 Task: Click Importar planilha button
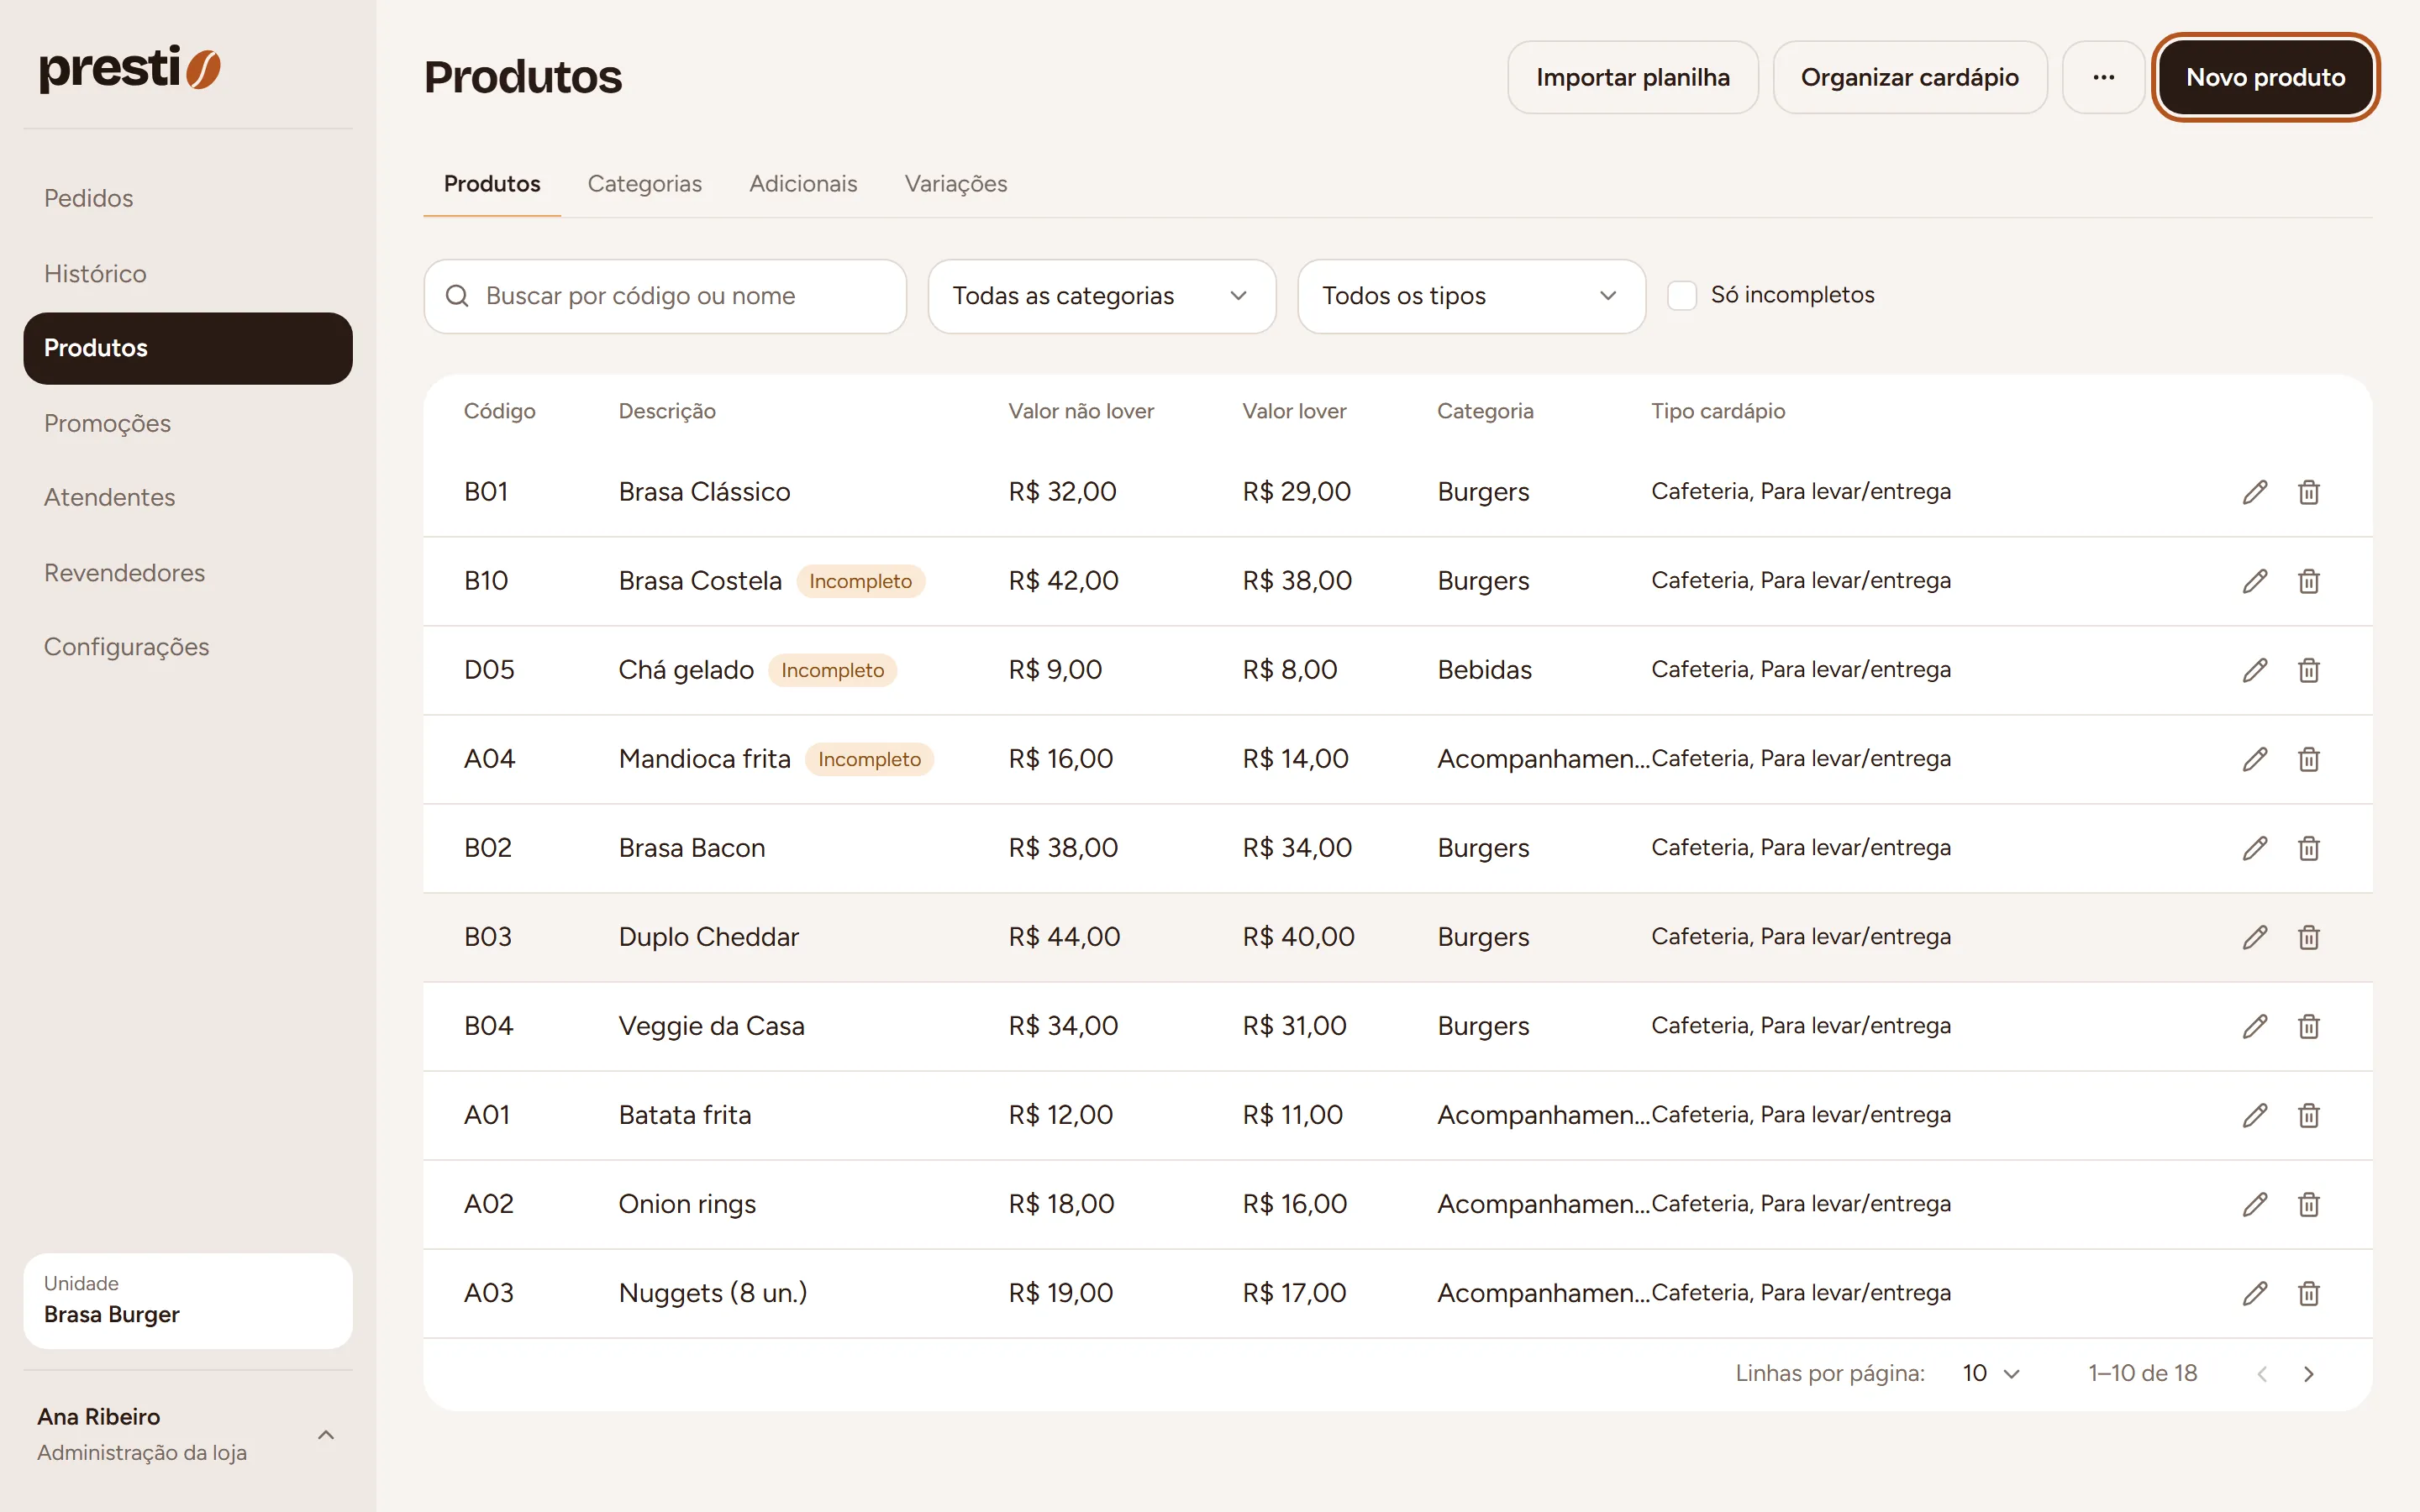pyautogui.click(x=1632, y=77)
